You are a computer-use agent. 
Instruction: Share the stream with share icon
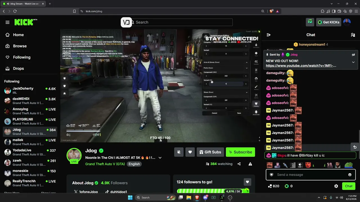(x=239, y=164)
